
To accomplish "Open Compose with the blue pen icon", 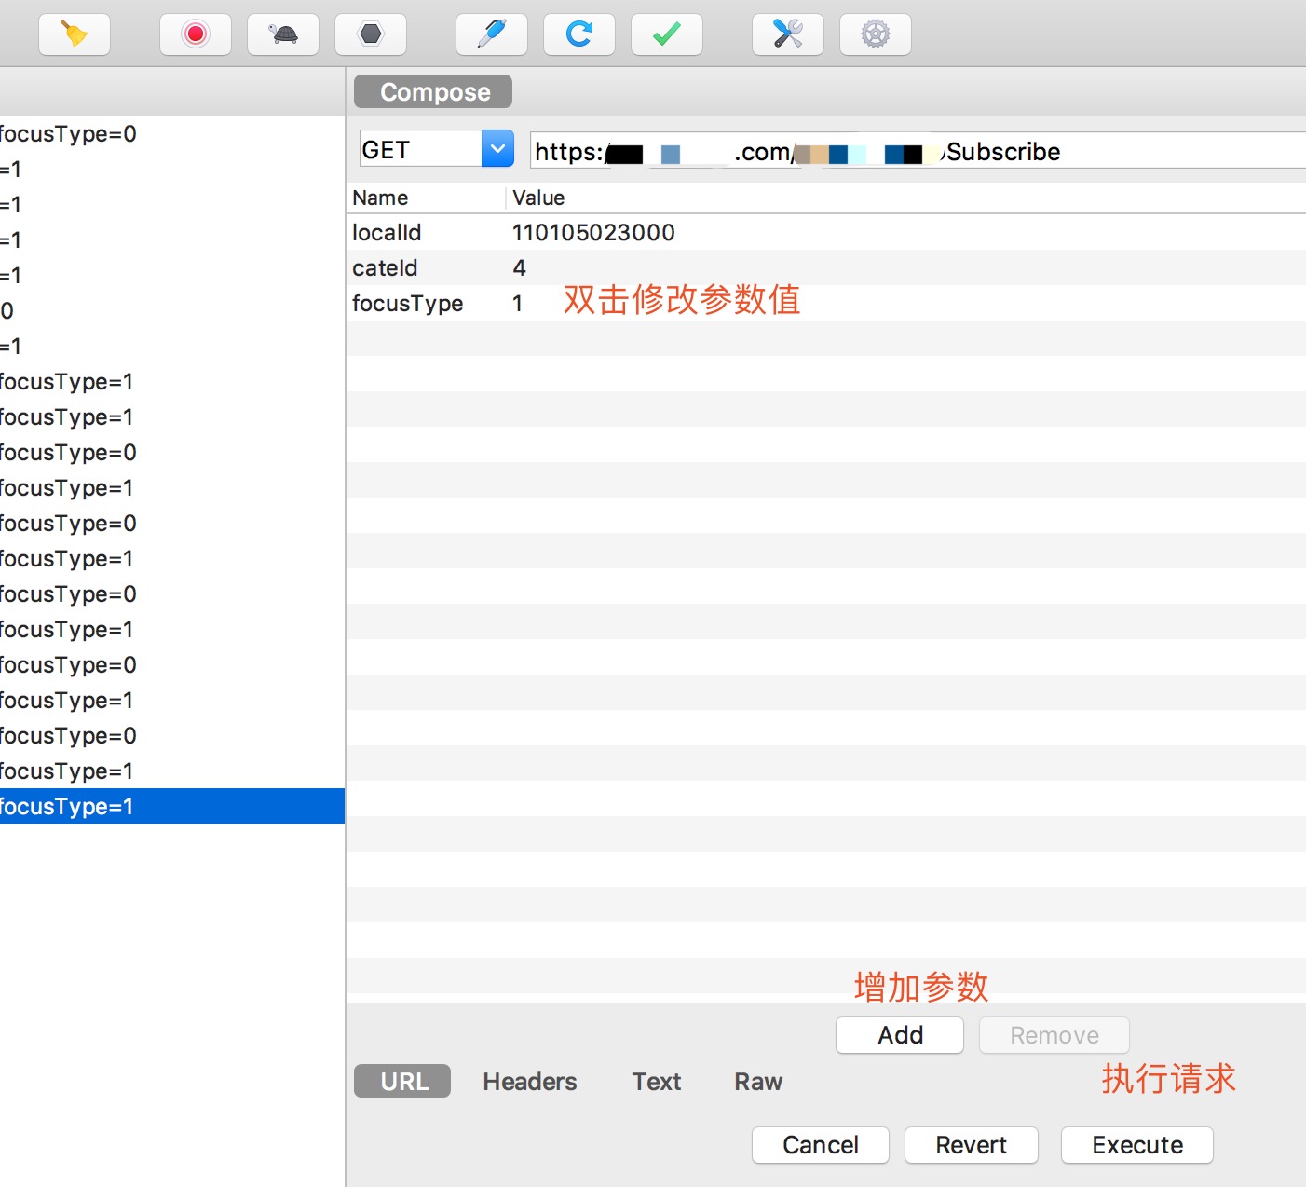I will pos(492,34).
